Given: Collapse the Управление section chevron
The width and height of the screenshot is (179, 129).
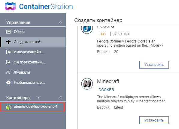Looking at the screenshot, I should 60,22.
